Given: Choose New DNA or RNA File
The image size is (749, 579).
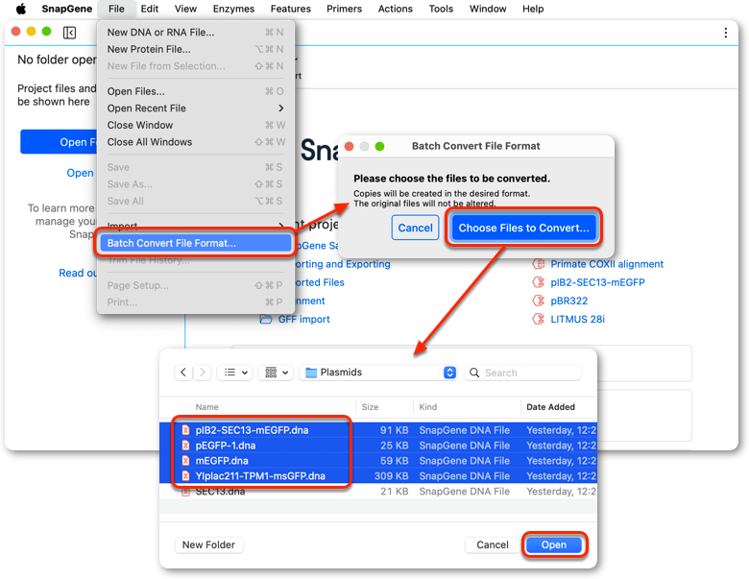Looking at the screenshot, I should point(195,32).
